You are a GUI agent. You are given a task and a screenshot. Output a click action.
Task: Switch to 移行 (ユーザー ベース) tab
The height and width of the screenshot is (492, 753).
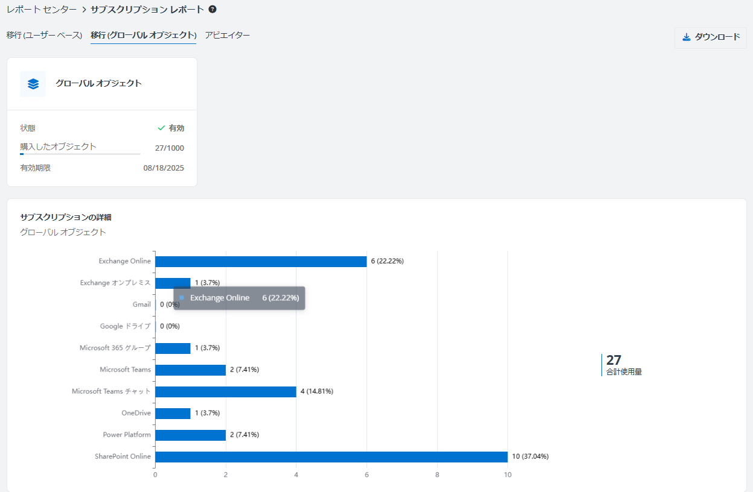44,35
